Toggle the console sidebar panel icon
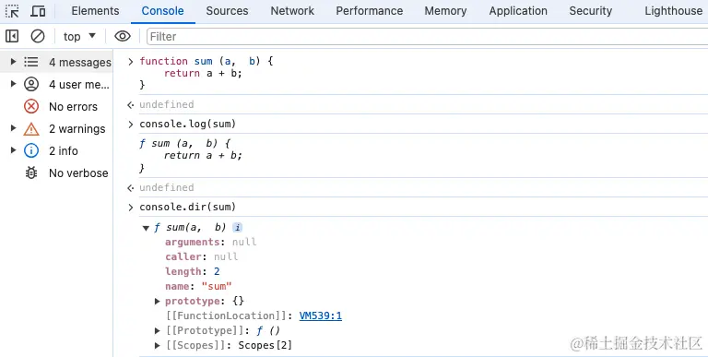 pos(12,36)
